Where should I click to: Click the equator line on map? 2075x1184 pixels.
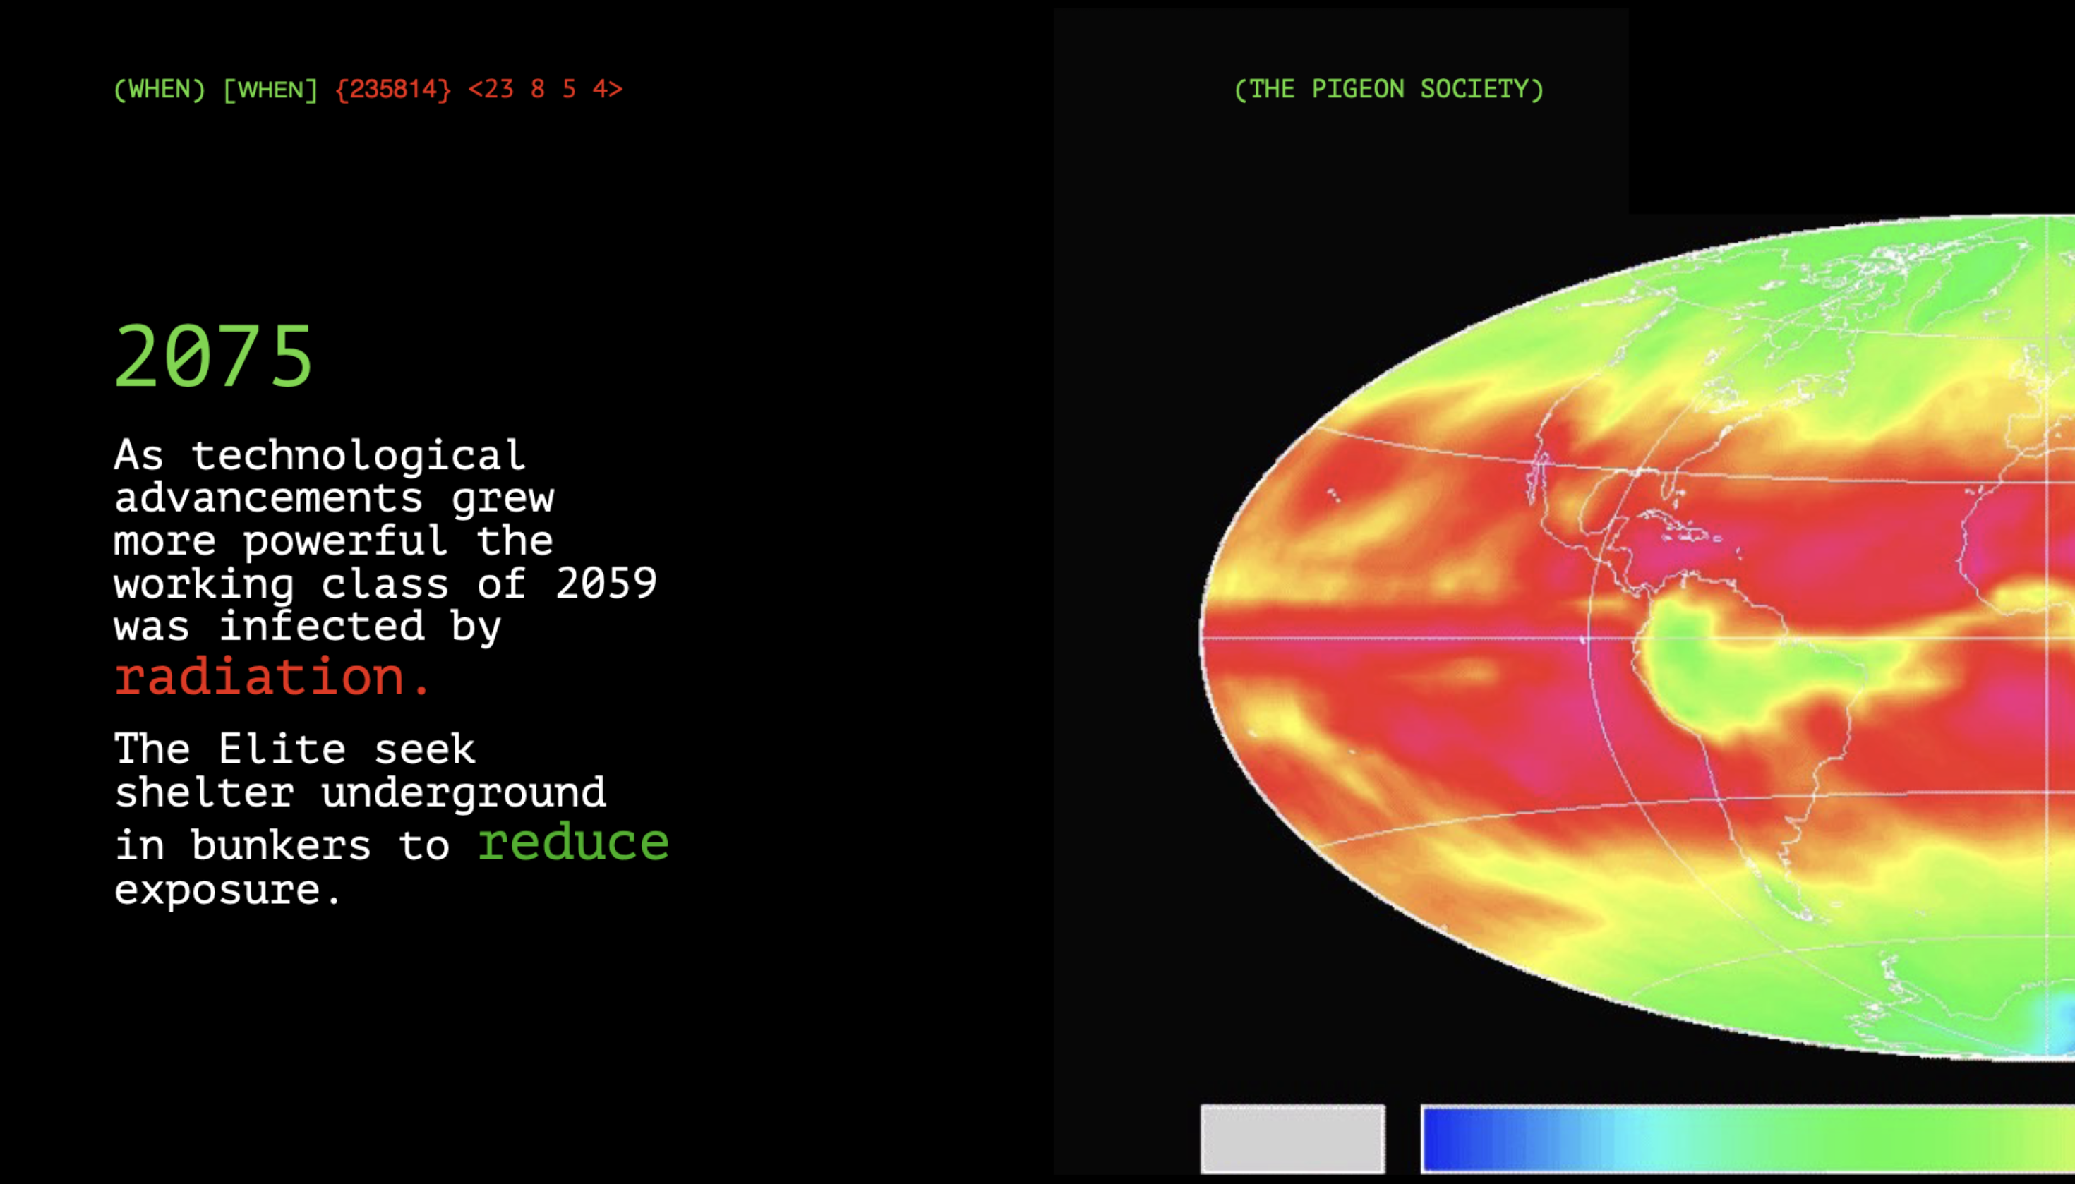click(1383, 639)
